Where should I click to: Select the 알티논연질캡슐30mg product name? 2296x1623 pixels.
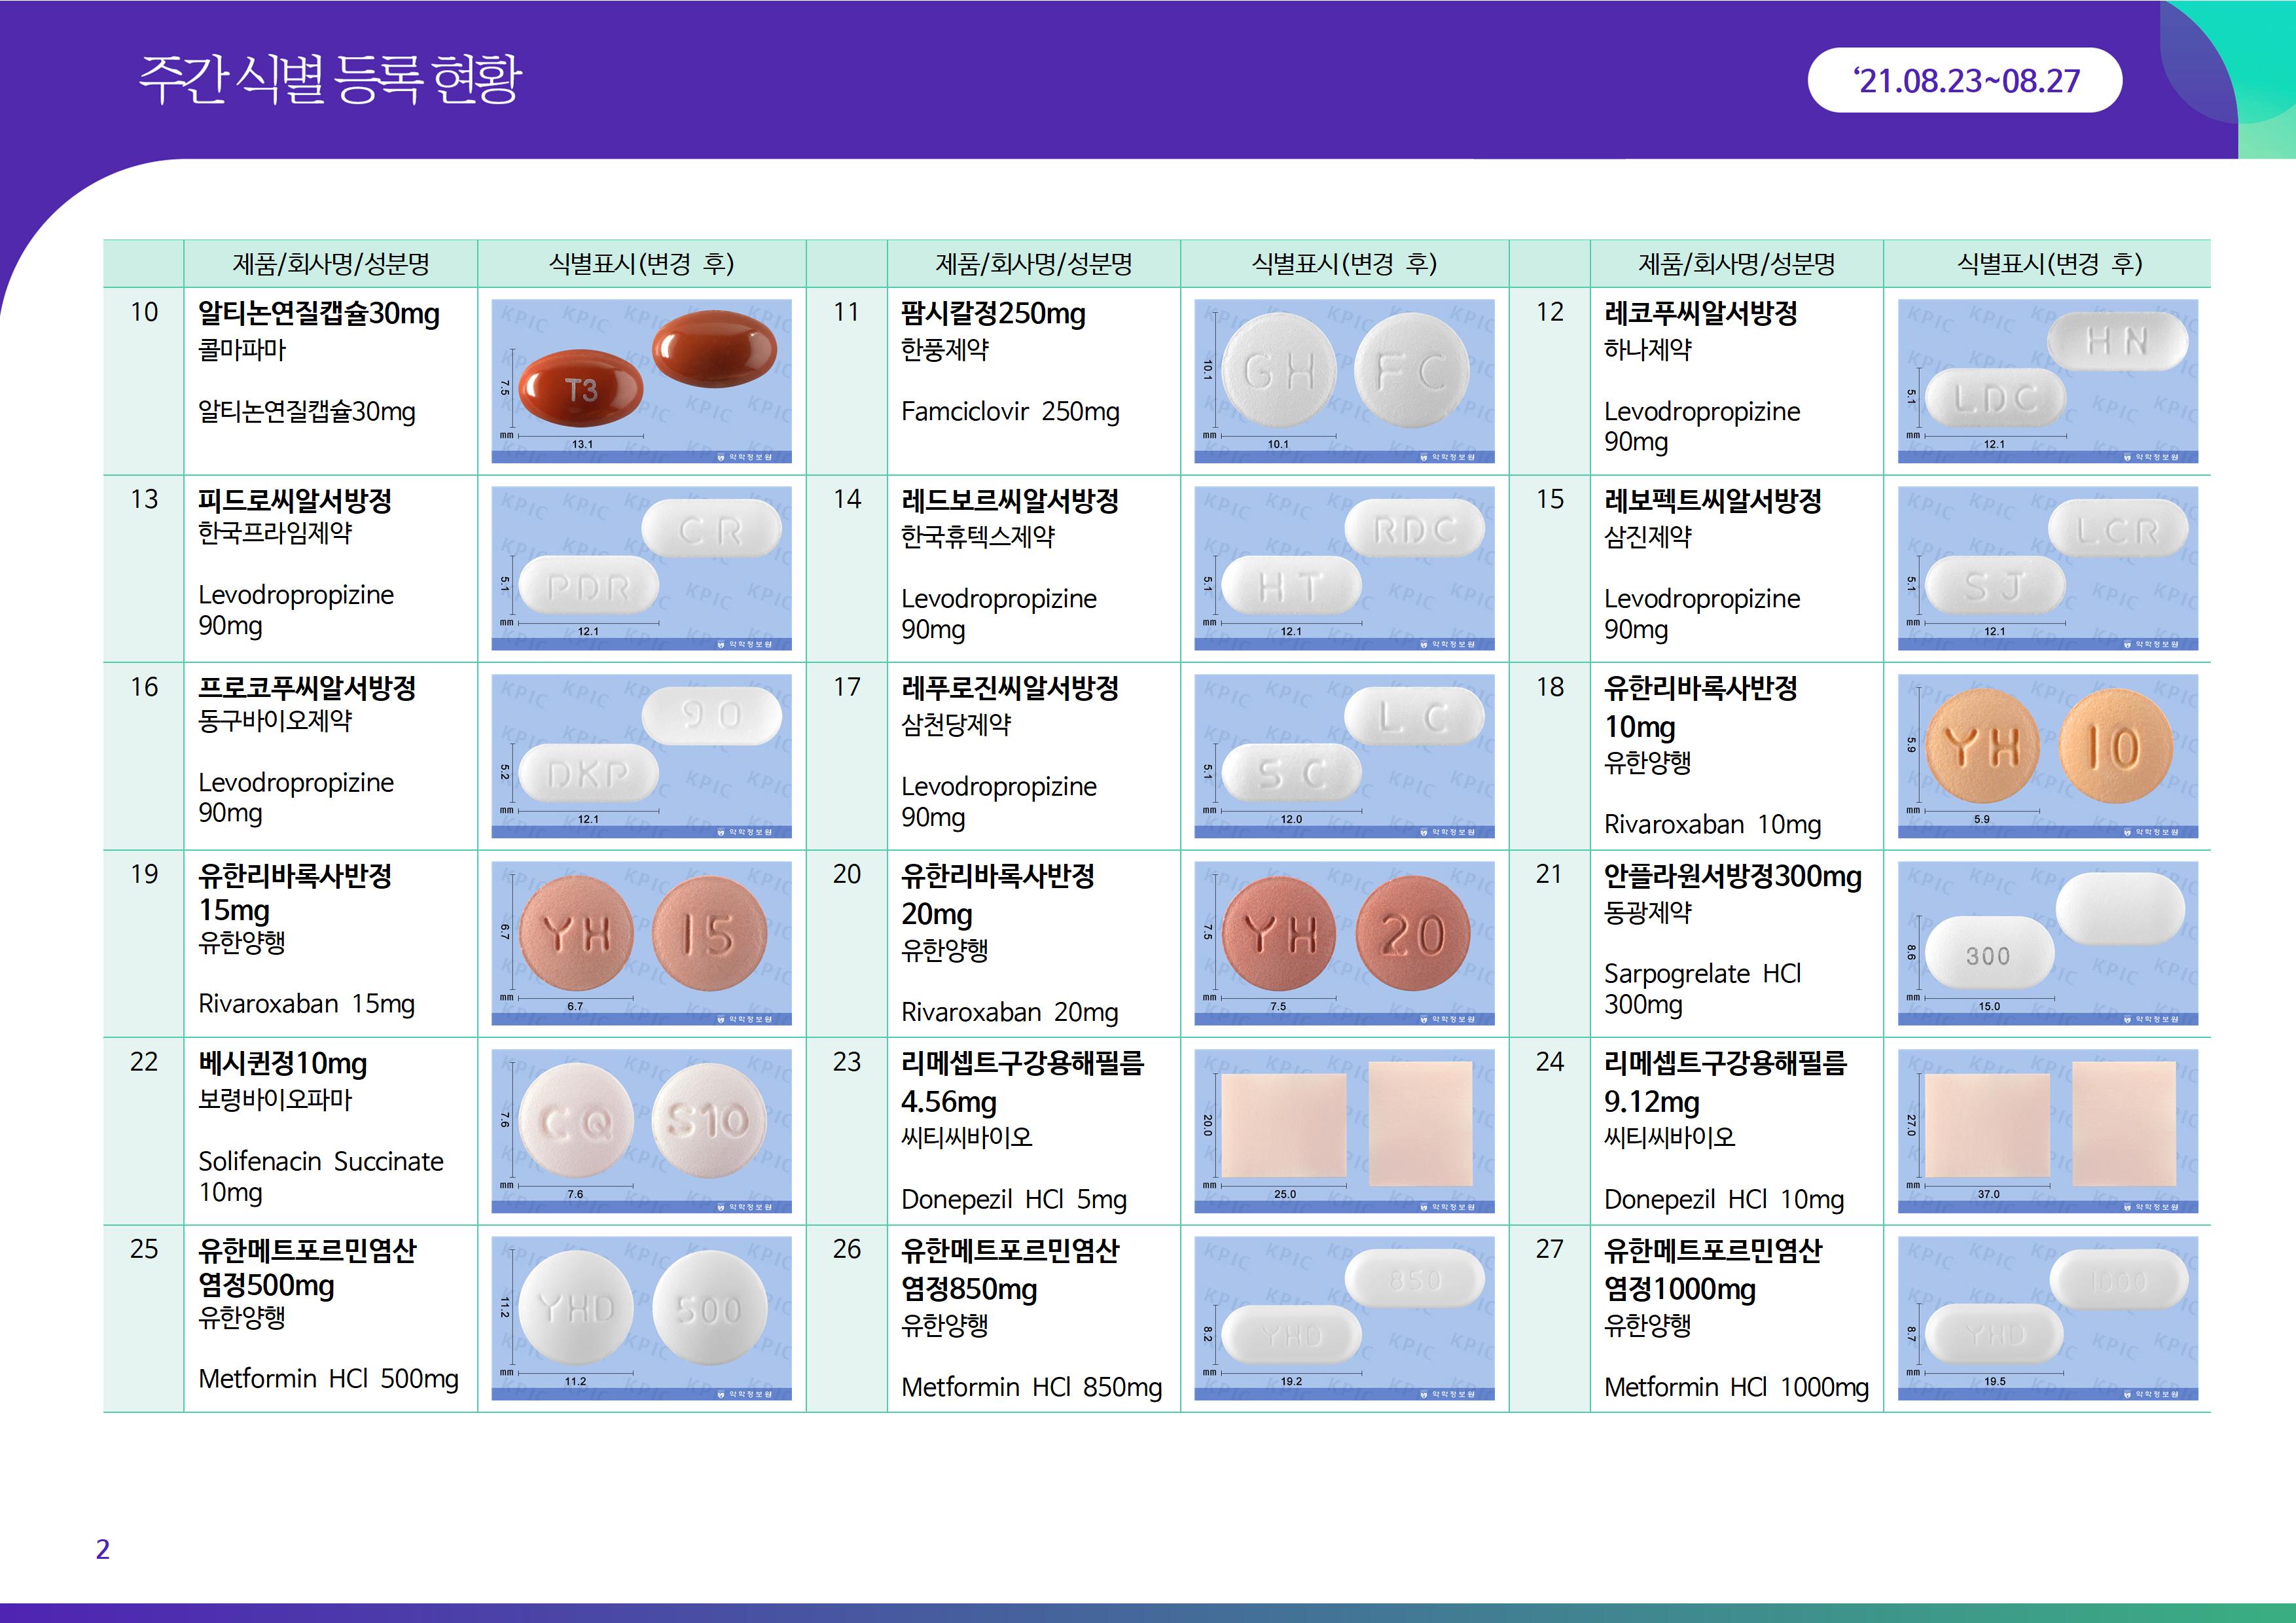coord(319,314)
